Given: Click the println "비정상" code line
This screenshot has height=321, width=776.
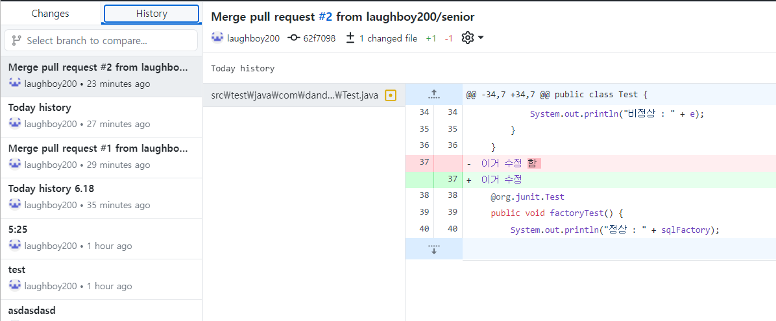Looking at the screenshot, I should pos(616,113).
